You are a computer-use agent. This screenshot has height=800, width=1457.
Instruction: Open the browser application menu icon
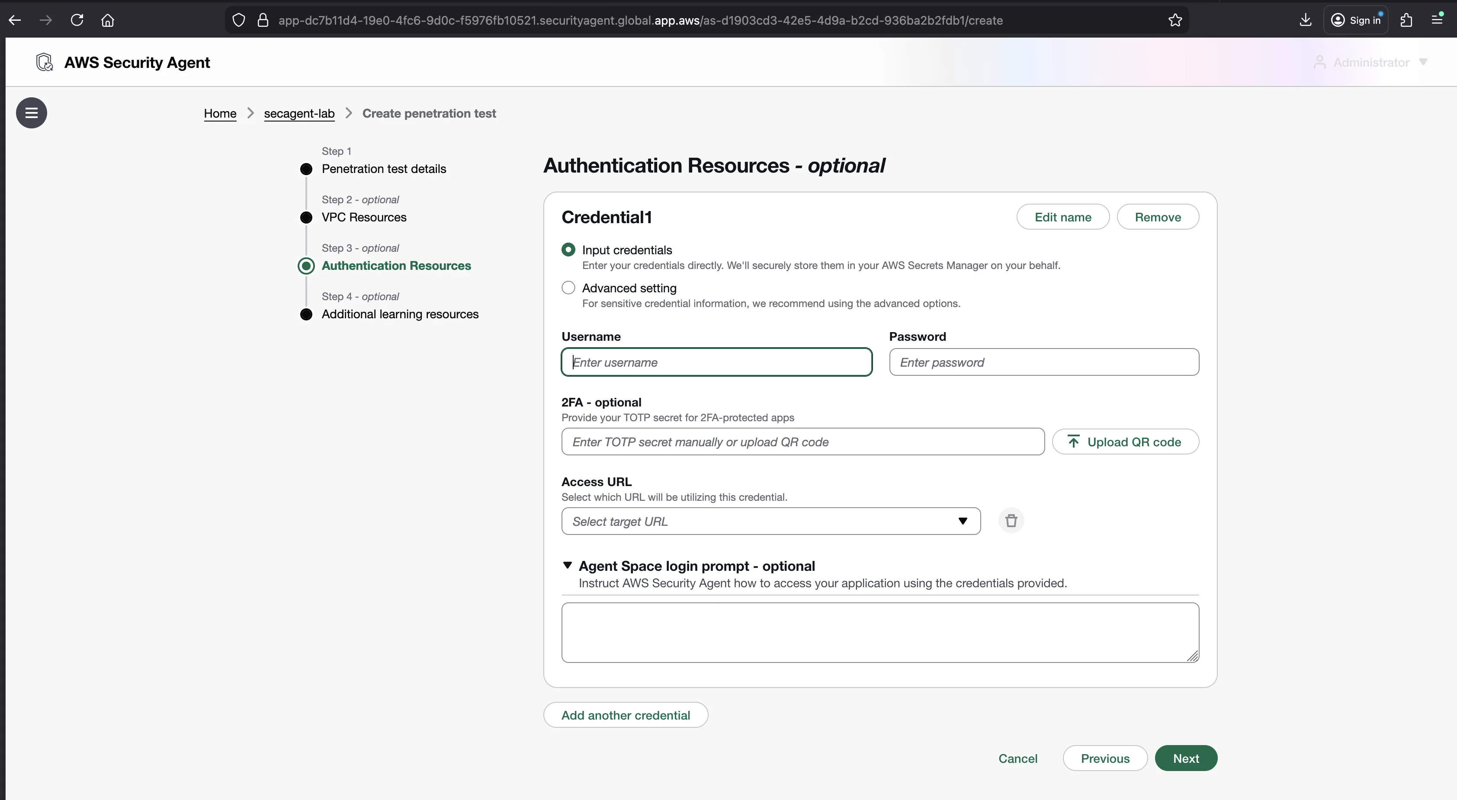1437,20
